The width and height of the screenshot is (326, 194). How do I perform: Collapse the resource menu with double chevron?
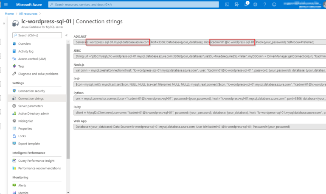point(66,35)
